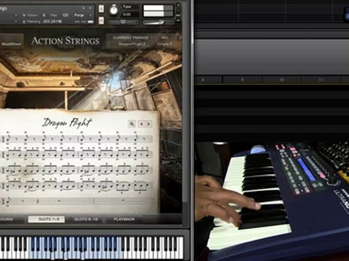Click the ModWheel button

coord(11,44)
